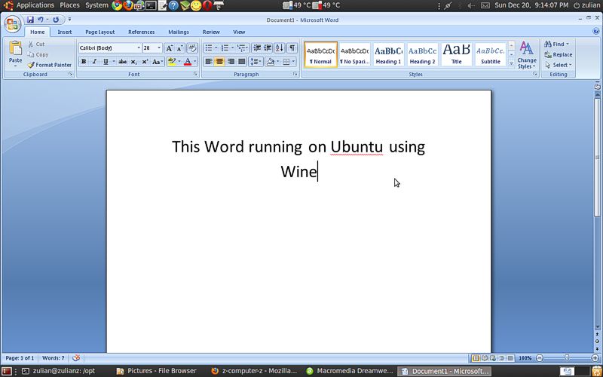Viewport: 603px width, 377px height.
Task: Click red font color swatch
Action: (188, 62)
